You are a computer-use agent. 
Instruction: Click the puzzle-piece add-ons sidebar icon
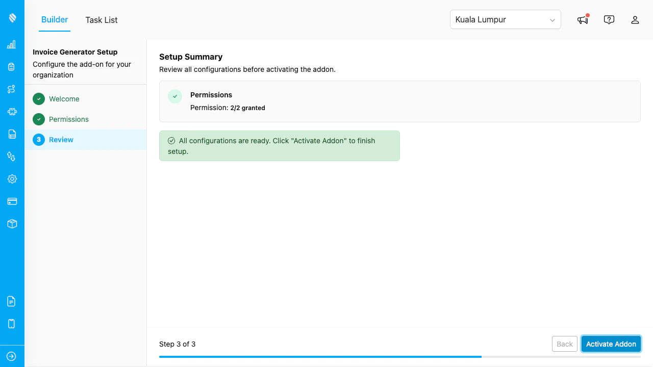pos(11,112)
